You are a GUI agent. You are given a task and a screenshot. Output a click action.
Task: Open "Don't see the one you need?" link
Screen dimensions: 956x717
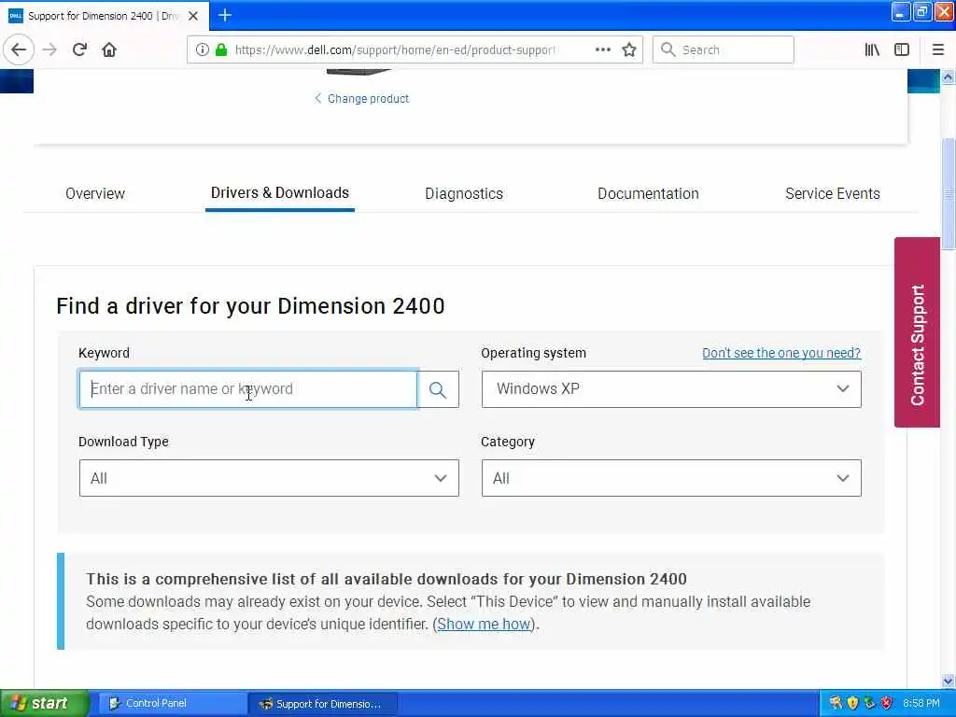781,353
